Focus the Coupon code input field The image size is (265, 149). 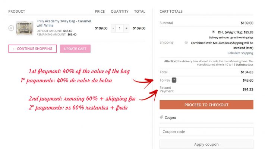[x=206, y=131]
